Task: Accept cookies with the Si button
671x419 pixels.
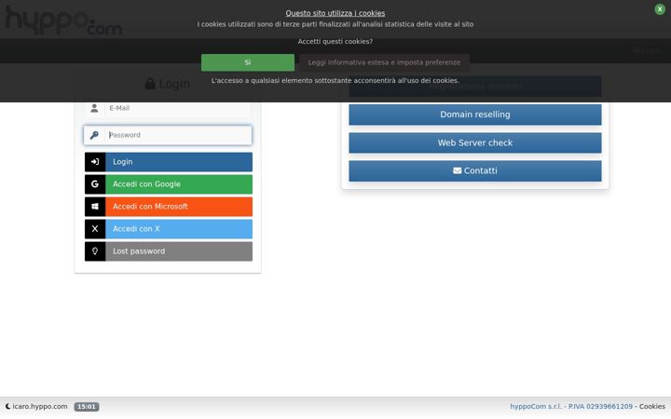Action: [248, 62]
